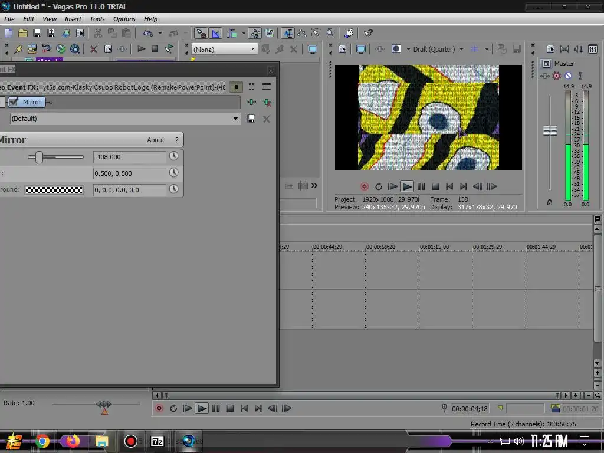Viewport: 604px width, 453px height.
Task: Expand the preview Overlays grid dropdown arrow
Action: point(487,49)
